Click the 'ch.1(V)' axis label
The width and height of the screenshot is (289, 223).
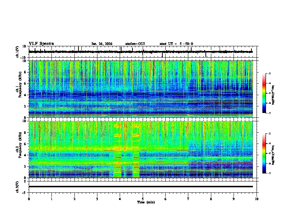(18, 52)
